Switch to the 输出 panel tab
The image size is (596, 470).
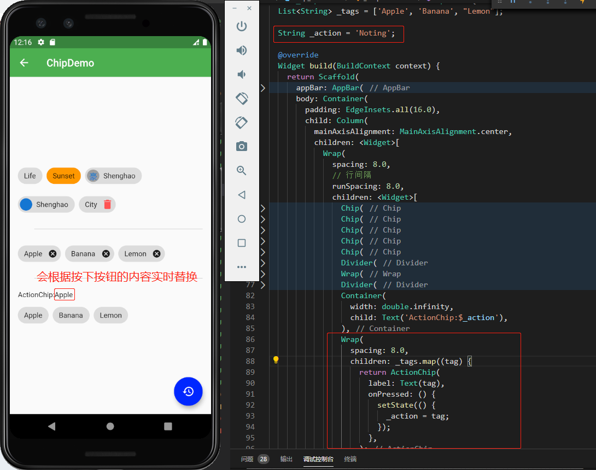pos(286,459)
